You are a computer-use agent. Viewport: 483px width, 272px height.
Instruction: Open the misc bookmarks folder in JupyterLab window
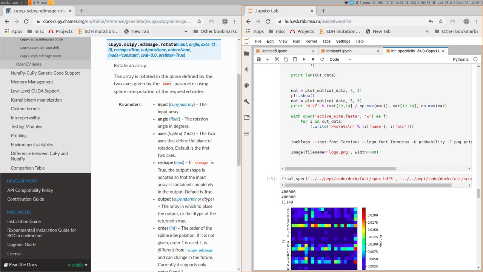(x=277, y=31)
